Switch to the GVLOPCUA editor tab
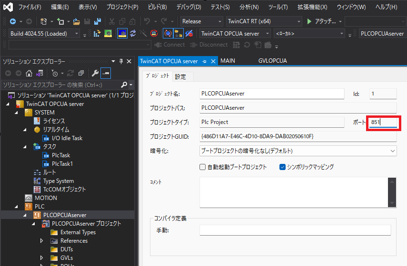The image size is (407, 266). 273,61
